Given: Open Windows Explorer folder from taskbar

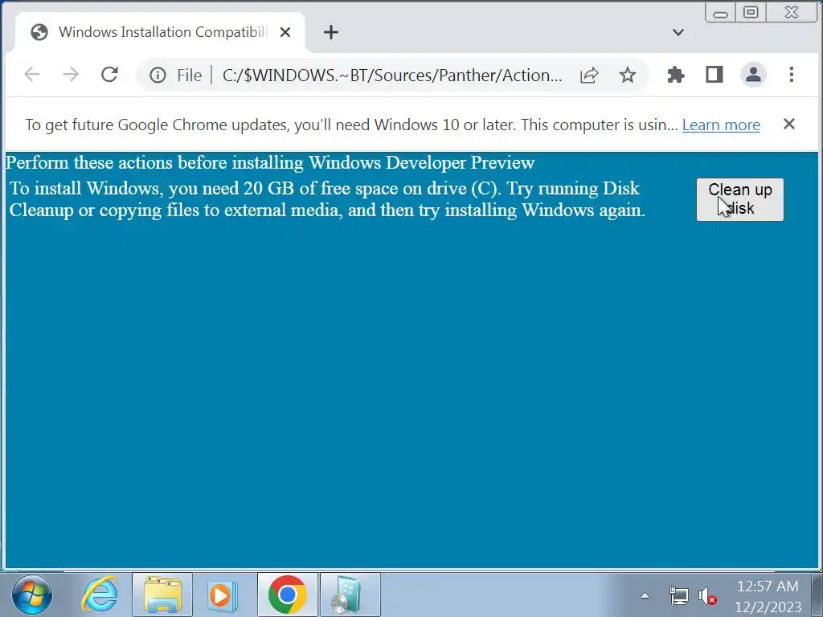Looking at the screenshot, I should click(x=162, y=595).
